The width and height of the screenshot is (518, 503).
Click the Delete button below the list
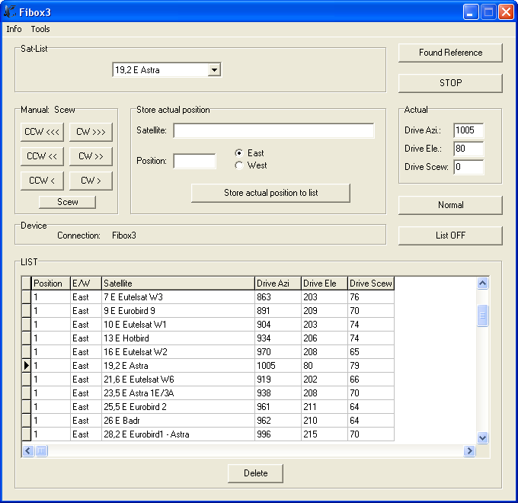(255, 473)
